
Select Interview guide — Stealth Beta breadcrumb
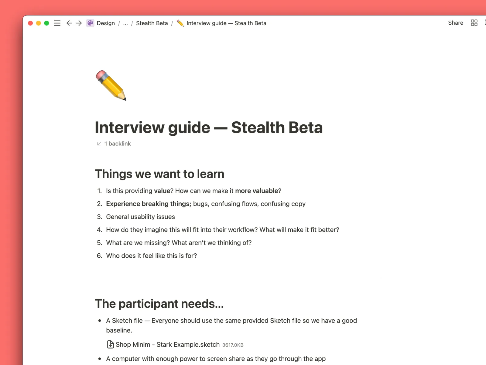pos(226,23)
